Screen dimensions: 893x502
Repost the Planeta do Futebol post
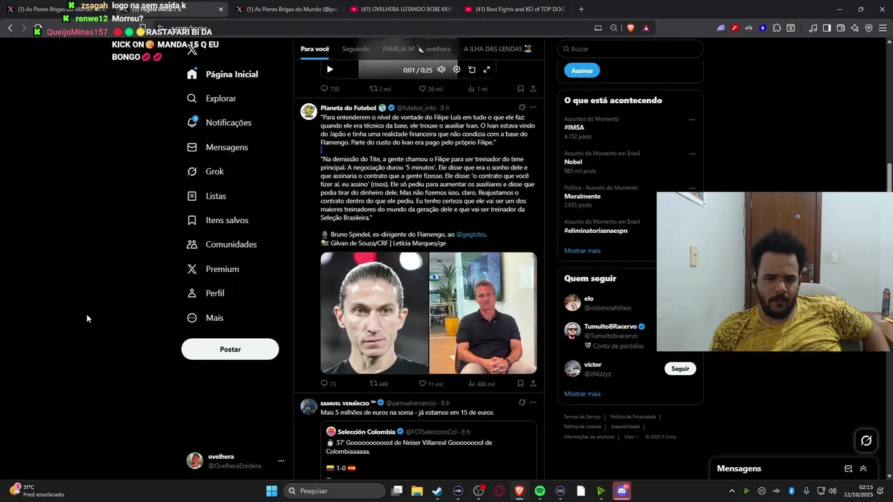click(x=379, y=383)
